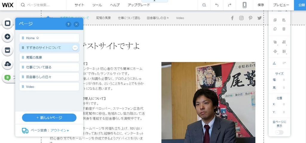Open the match size dropdown

(284, 51)
